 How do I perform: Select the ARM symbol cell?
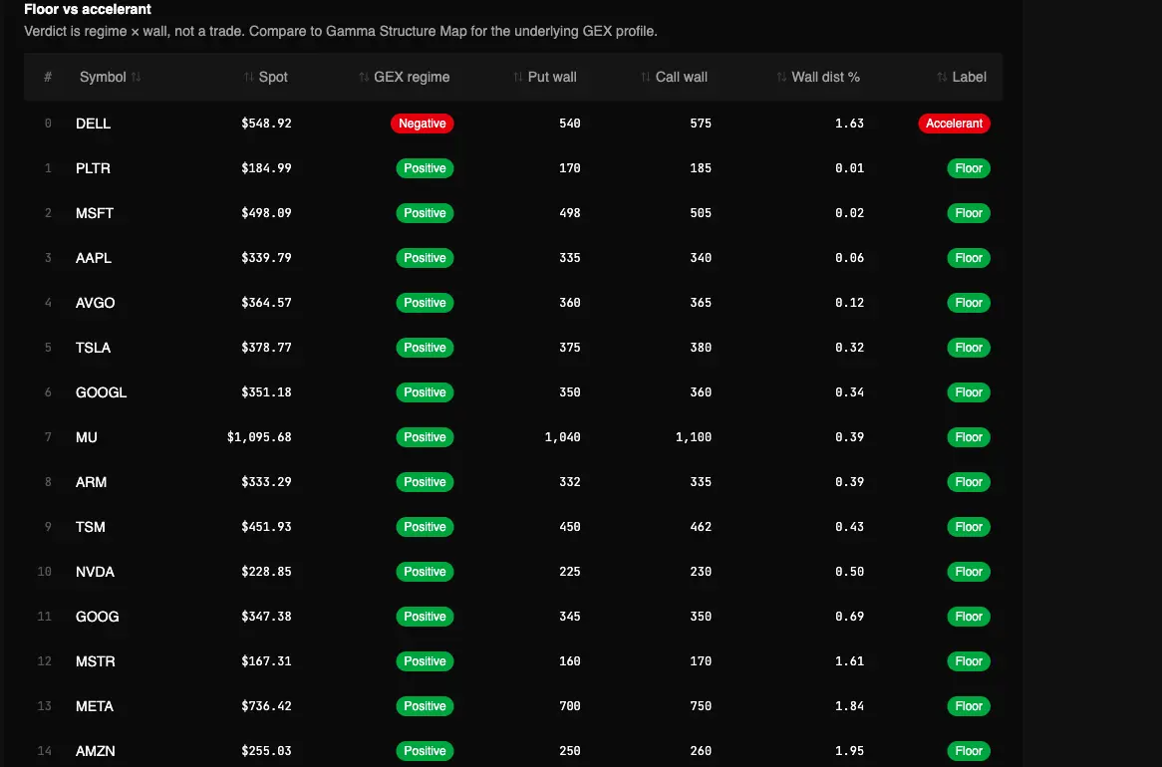(x=91, y=482)
